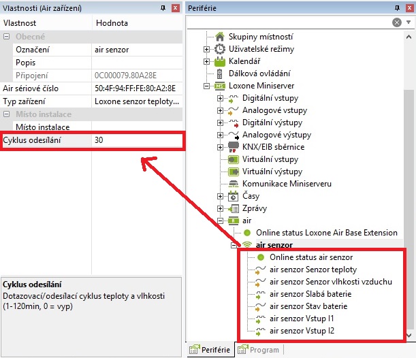Collapse the Obecné property group
Screen dimensions: 416x358
(7, 36)
